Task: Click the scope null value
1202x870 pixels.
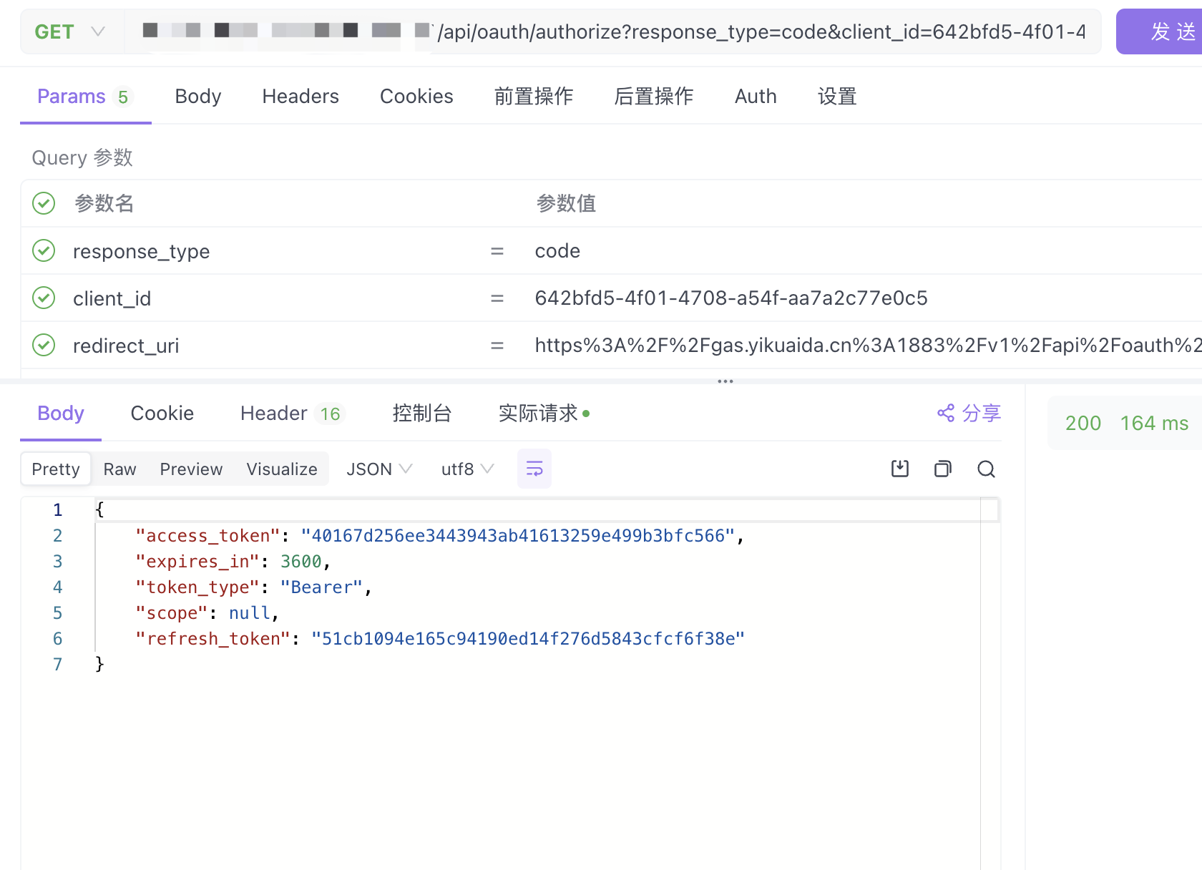Action: click(x=250, y=613)
